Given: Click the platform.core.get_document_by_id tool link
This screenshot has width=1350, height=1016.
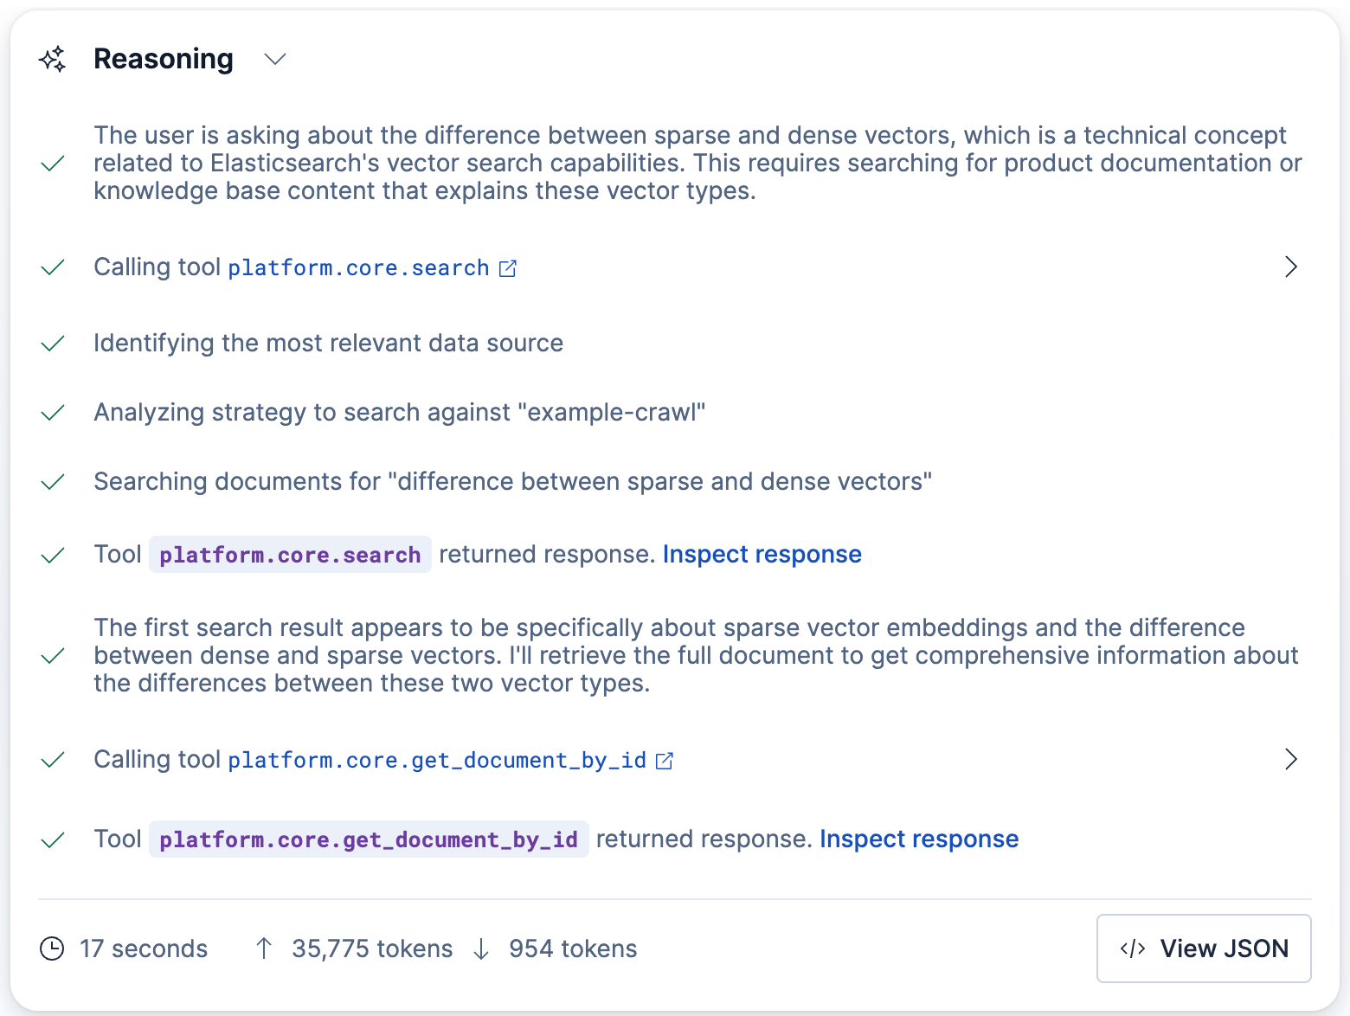Looking at the screenshot, I should point(437,761).
